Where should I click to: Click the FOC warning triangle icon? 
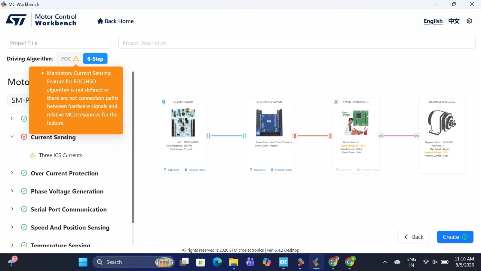point(76,59)
